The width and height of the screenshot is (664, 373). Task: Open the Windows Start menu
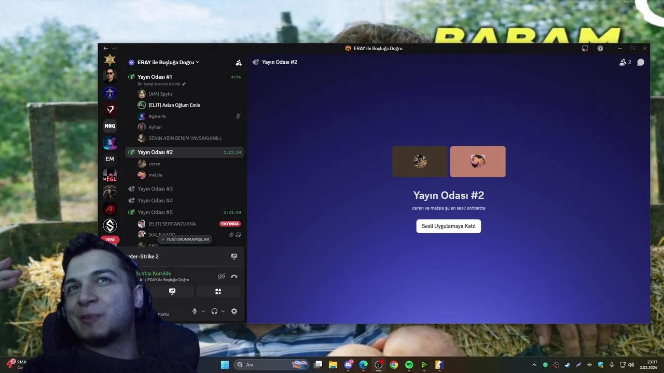tap(225, 365)
